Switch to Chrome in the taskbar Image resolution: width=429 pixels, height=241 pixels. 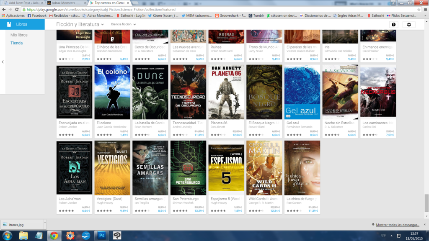point(54,236)
